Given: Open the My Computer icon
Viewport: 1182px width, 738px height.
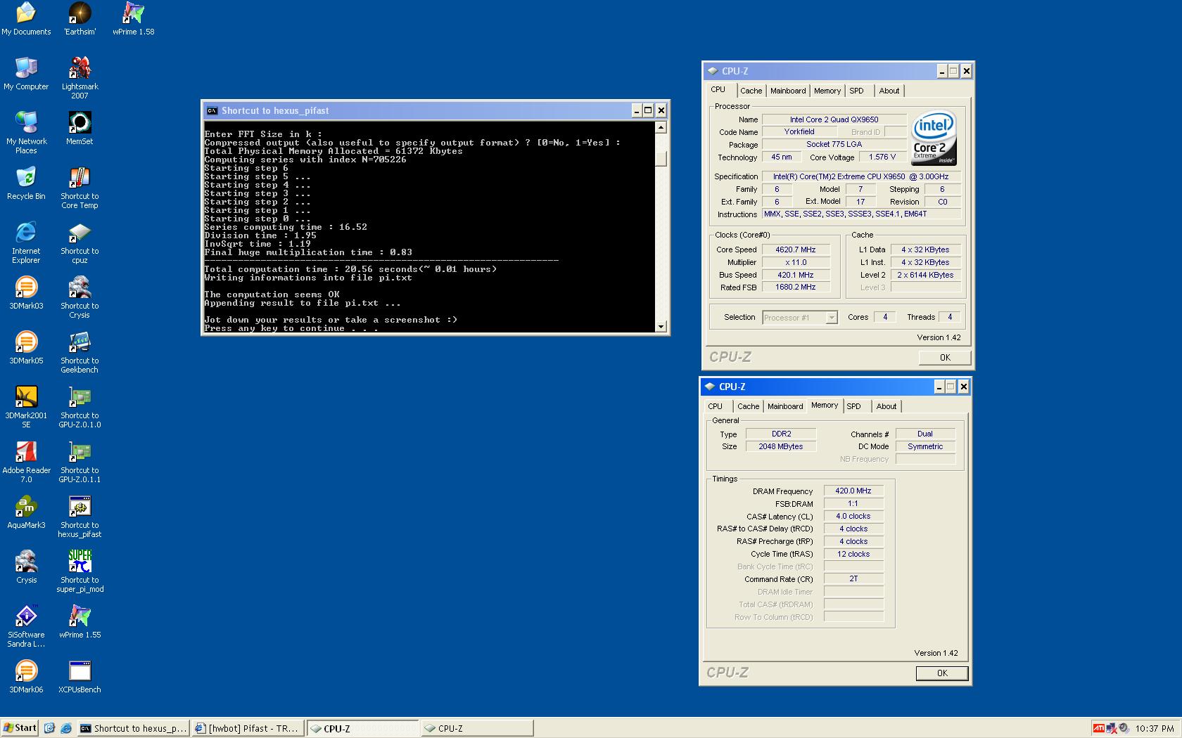Looking at the screenshot, I should pos(26,74).
